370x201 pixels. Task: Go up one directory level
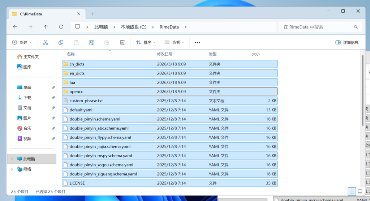pos(46,27)
